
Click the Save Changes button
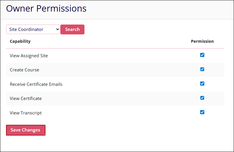25,130
